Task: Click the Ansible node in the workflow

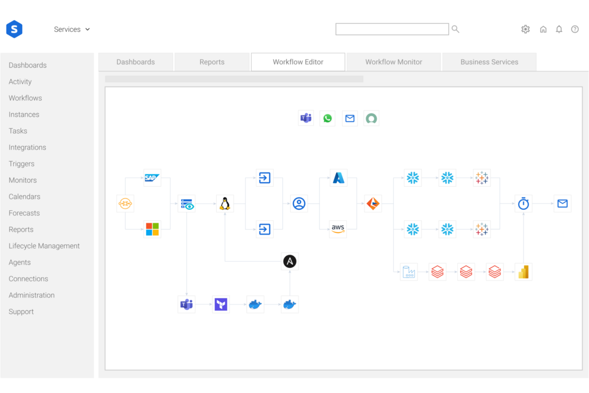Action: (290, 261)
